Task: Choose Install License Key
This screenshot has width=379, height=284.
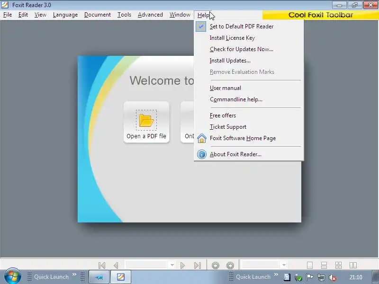Action: tap(249, 38)
